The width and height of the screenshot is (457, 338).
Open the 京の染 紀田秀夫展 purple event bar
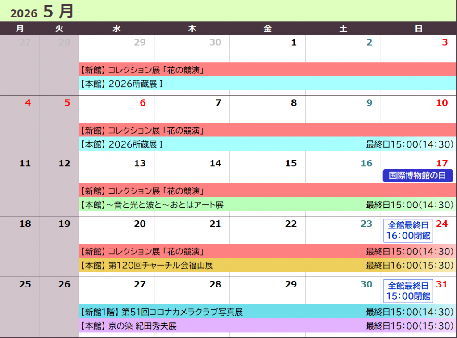coord(267,326)
